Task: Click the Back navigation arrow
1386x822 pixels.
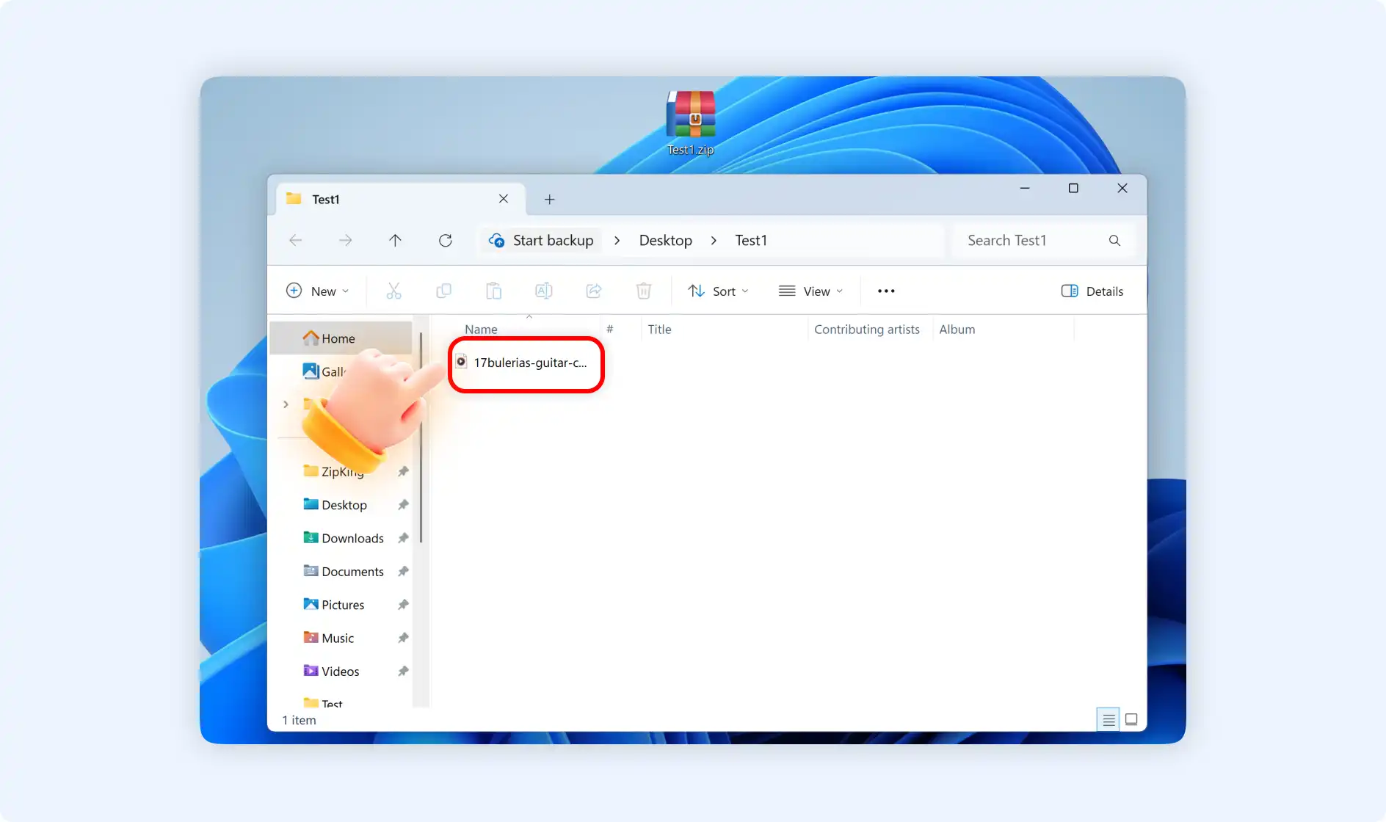Action: (x=296, y=240)
